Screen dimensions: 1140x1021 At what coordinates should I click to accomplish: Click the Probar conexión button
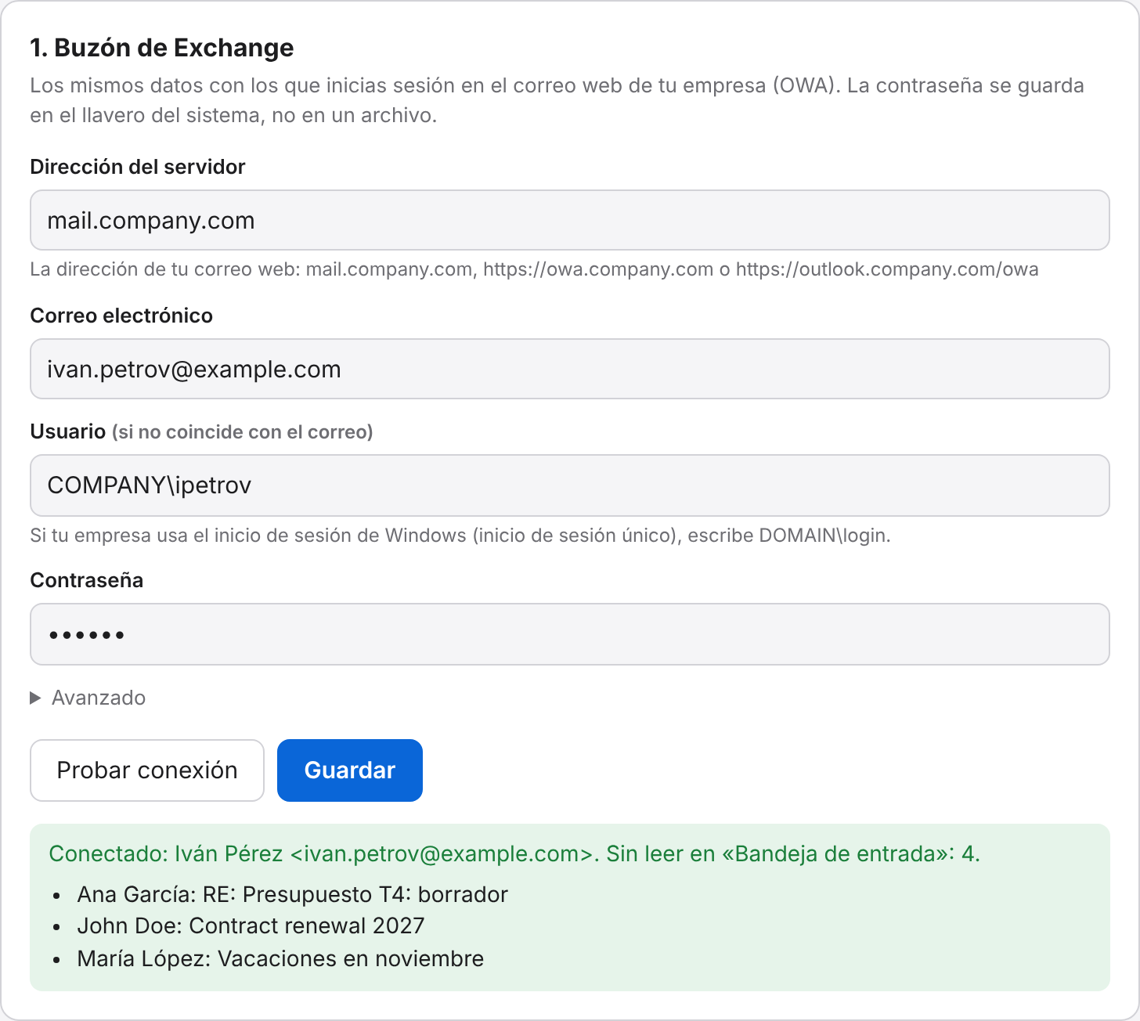(147, 770)
